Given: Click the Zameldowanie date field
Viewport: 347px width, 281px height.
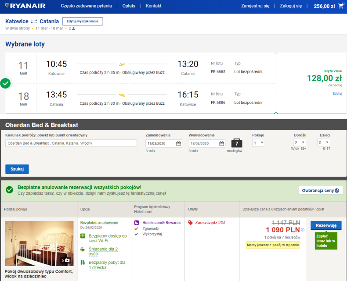Looking at the screenshot, I should coord(164,144).
